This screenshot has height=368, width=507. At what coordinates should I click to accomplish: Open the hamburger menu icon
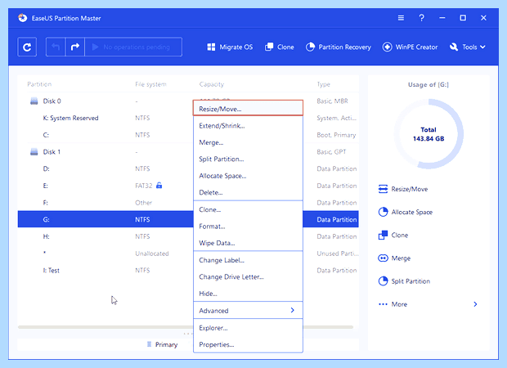[x=401, y=18]
